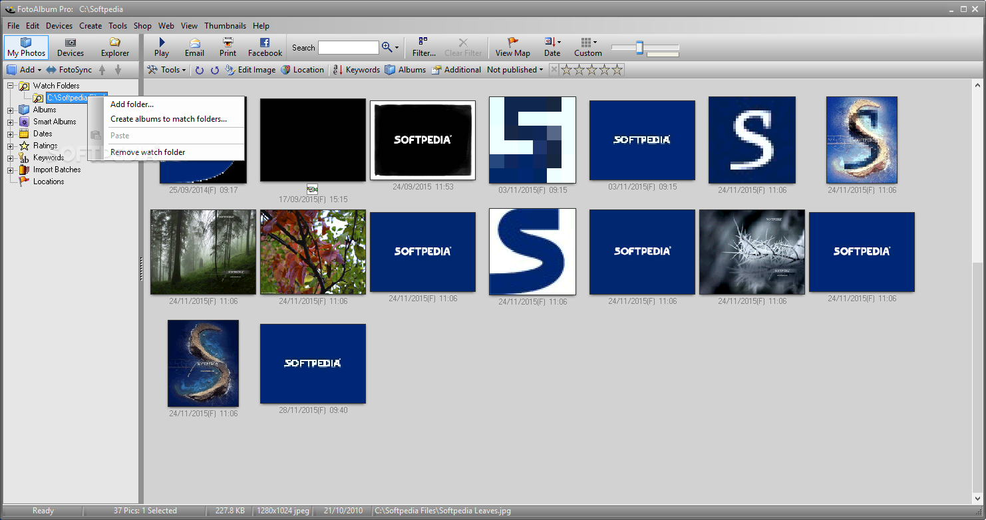Choose Add folder... from context menu
Screen dimensions: 986x520
[x=166, y=104]
